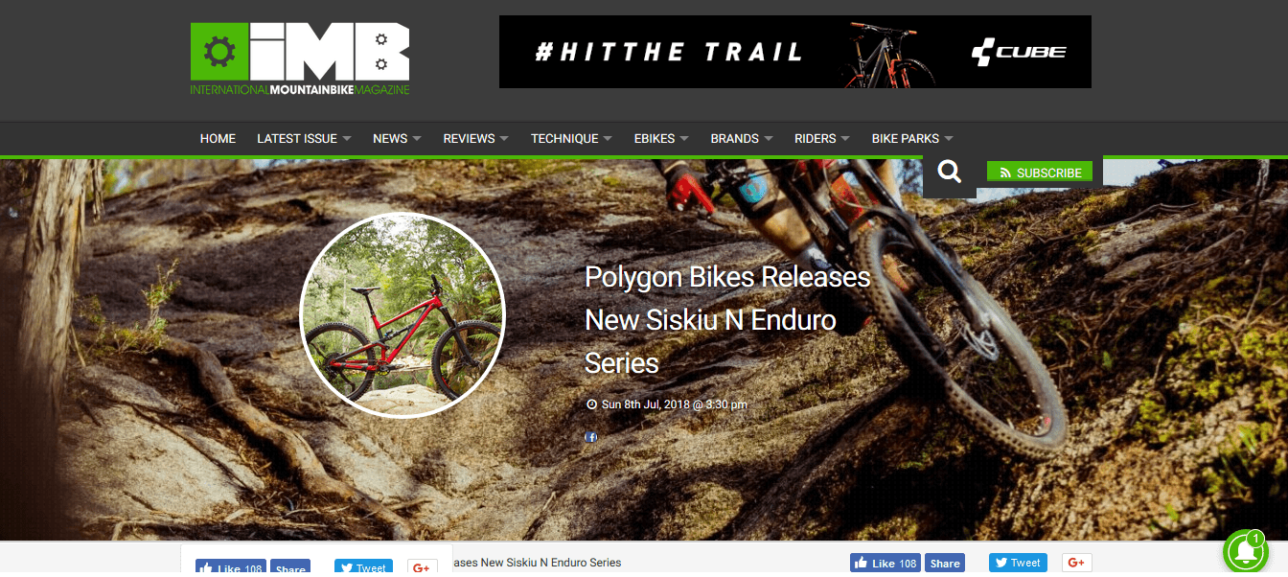Click the Facebook Like button on right
The image size is (1288, 577).
(x=886, y=564)
